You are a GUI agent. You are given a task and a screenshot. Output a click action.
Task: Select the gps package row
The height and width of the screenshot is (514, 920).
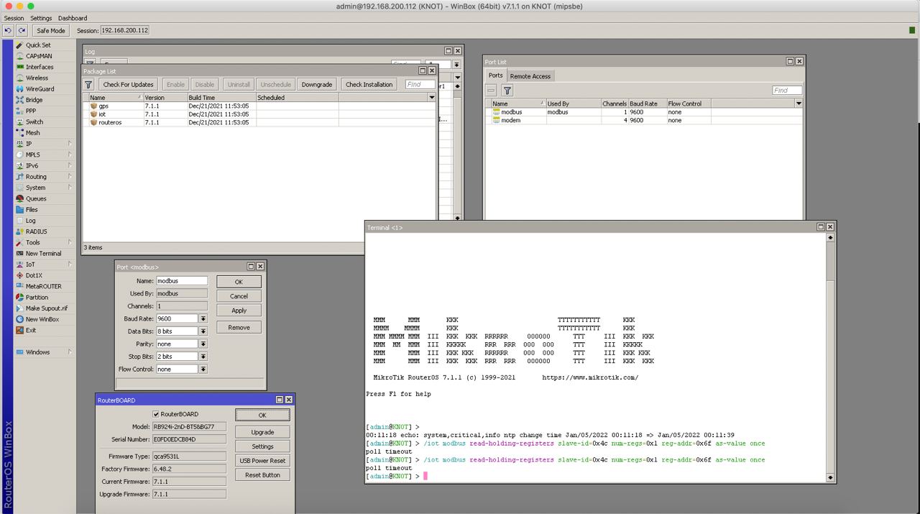coord(259,106)
